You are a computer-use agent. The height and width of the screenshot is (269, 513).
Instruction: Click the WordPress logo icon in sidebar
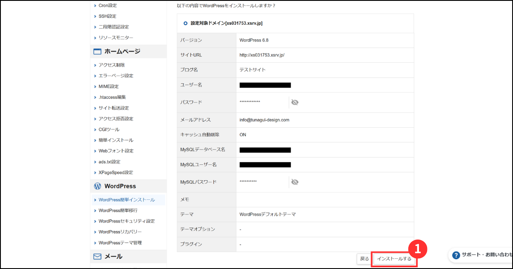97,186
